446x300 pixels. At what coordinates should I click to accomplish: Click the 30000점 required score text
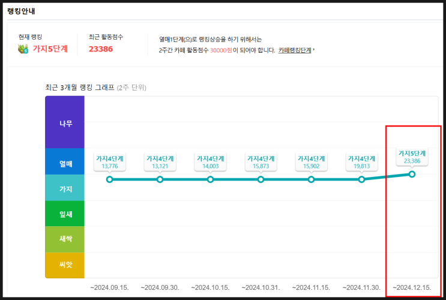221,50
